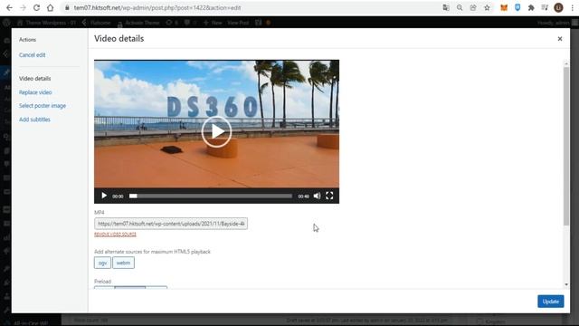Add a webm alternate source

pos(123,263)
